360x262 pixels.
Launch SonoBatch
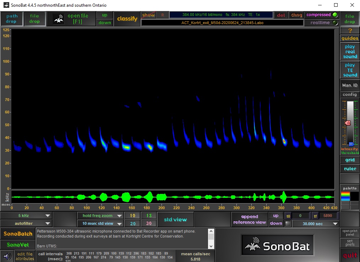point(18,234)
